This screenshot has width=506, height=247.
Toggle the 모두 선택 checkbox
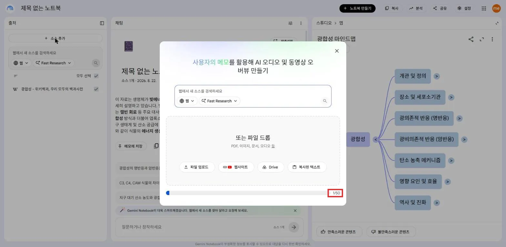point(96,76)
